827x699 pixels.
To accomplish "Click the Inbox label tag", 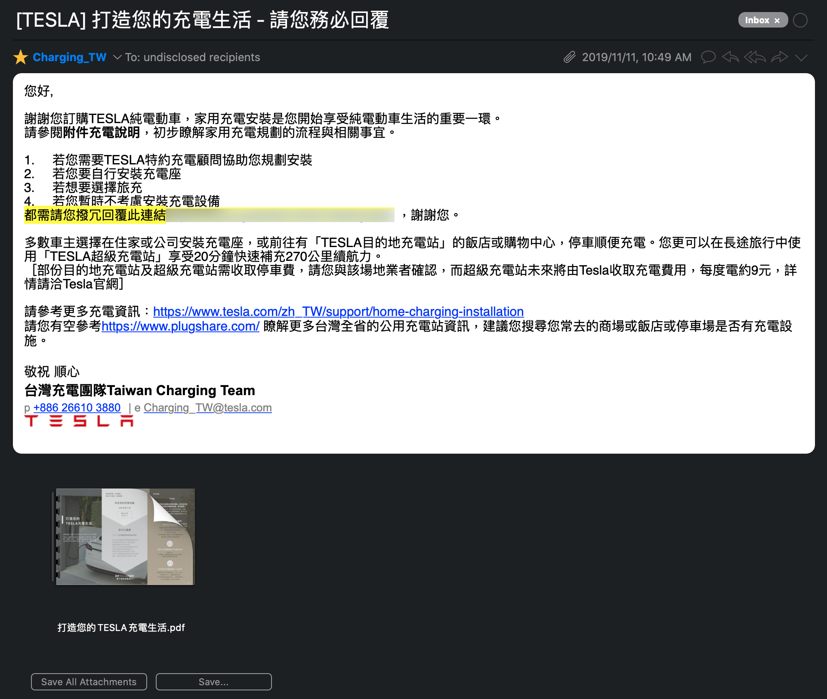I will pyautogui.click(x=757, y=20).
